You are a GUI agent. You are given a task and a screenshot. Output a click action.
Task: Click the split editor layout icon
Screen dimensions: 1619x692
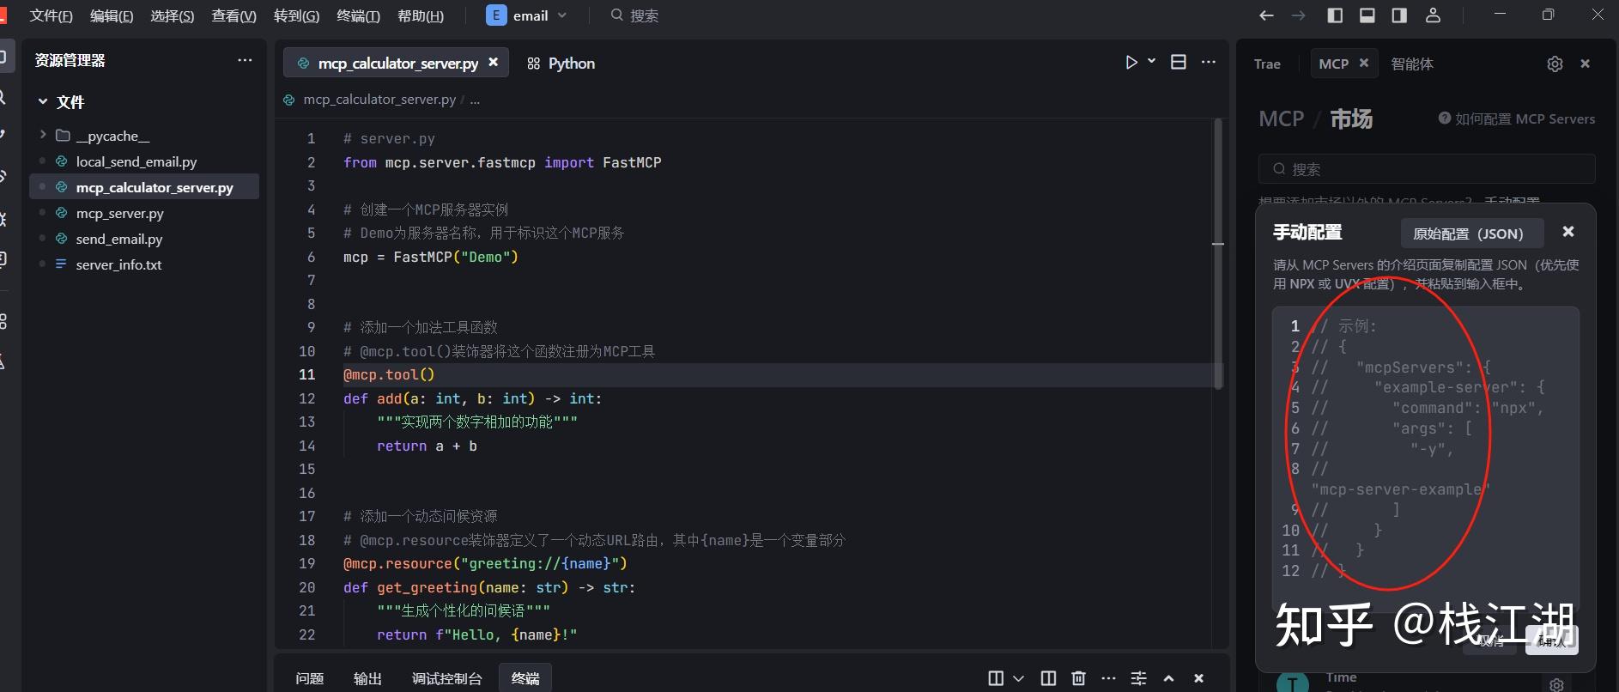coord(1179,62)
